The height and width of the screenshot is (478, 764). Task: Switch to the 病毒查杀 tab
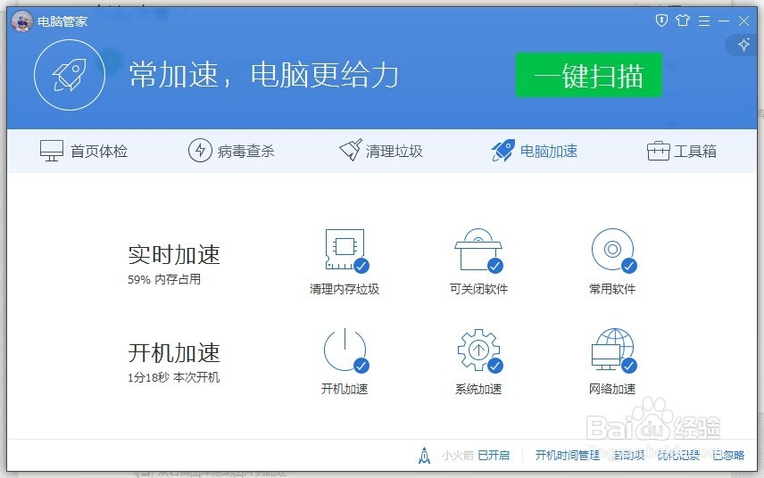[x=231, y=151]
